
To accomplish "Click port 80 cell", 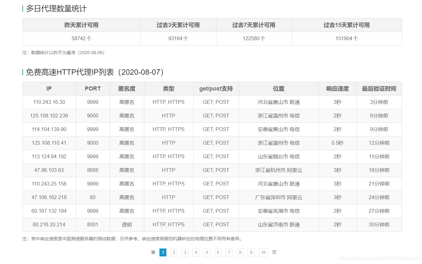I will pos(93,198).
